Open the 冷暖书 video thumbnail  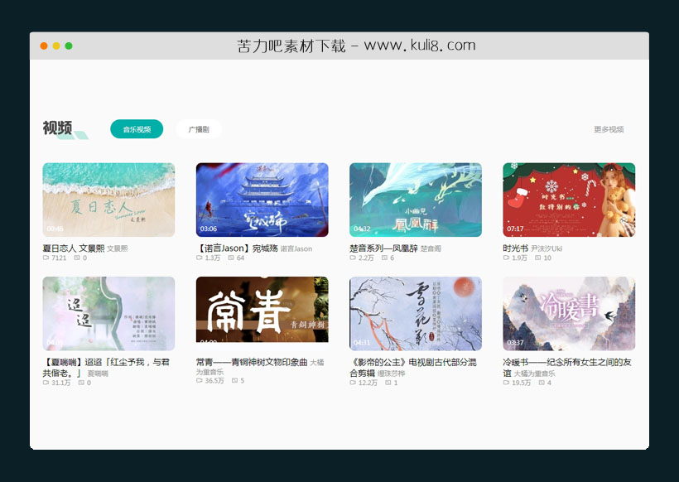point(569,312)
